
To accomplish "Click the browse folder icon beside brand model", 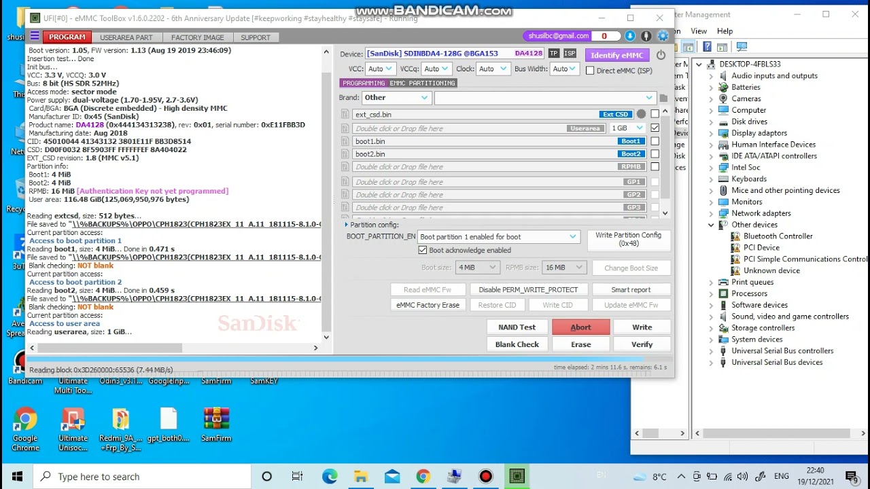I will 663,98.
